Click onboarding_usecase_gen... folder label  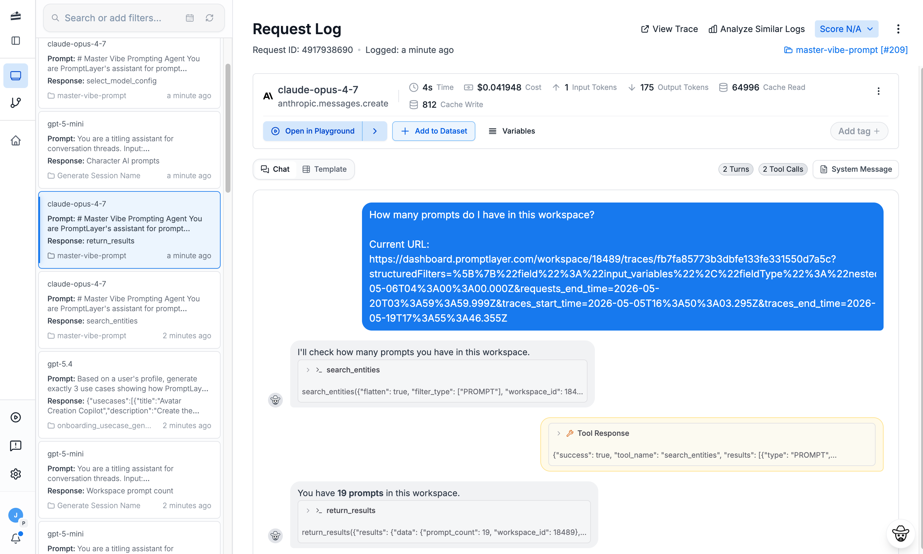point(104,425)
